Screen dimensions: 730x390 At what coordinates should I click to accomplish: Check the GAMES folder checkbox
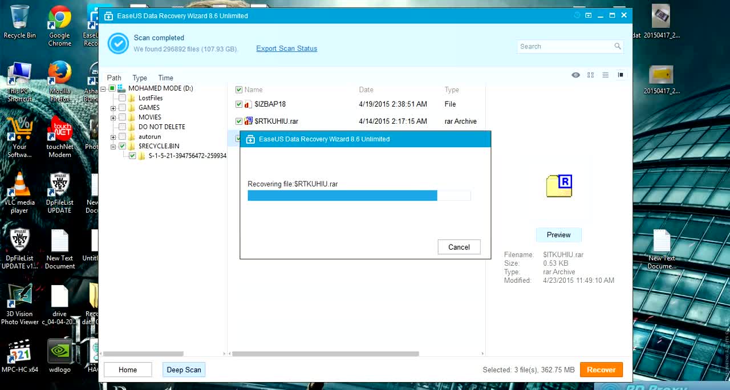pyautogui.click(x=122, y=108)
